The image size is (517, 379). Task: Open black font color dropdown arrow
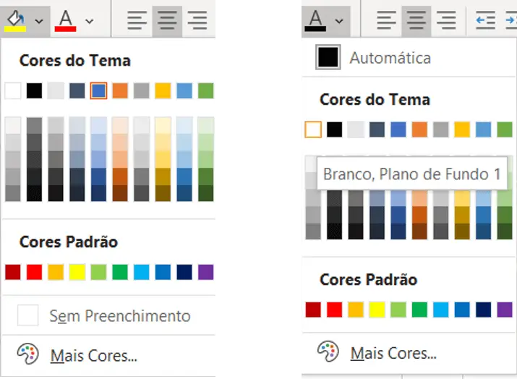[x=339, y=22]
